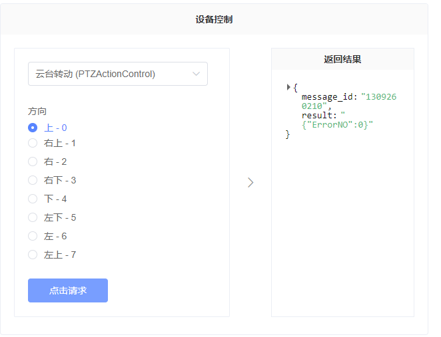Select the 下 - 4 direction radio

pos(33,199)
